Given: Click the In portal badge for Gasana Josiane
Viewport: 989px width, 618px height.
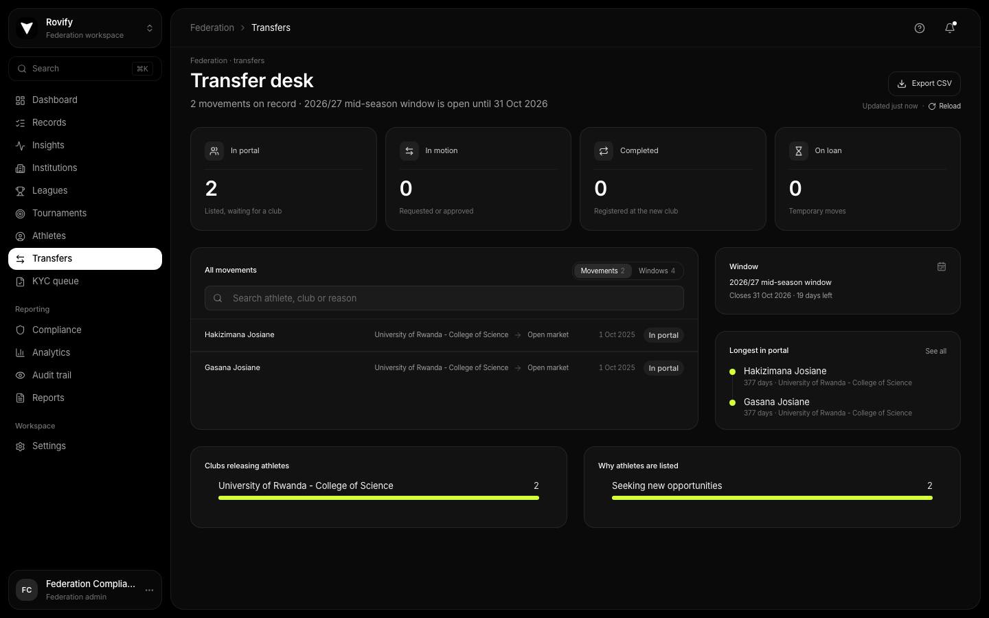Looking at the screenshot, I should (x=663, y=369).
